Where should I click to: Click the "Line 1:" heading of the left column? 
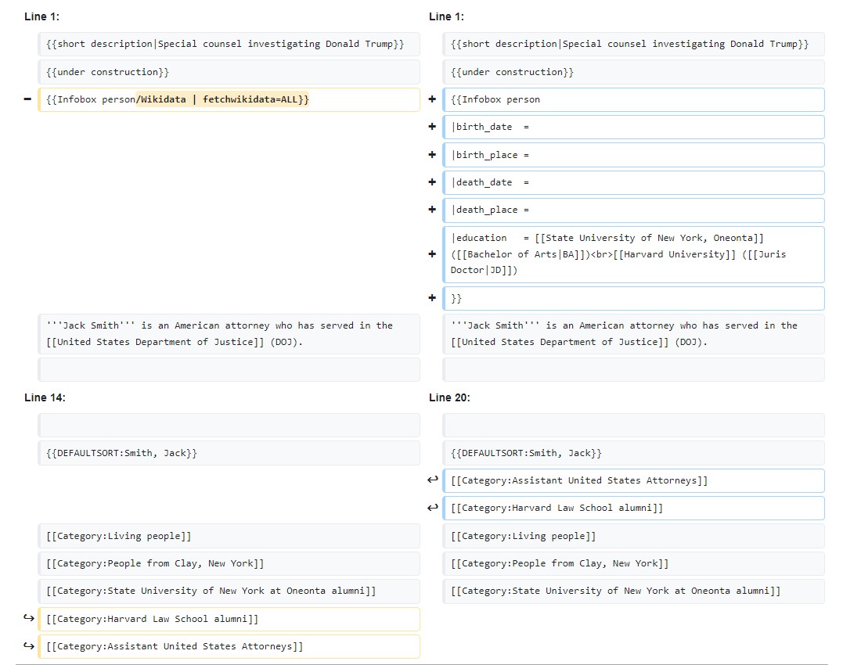42,16
